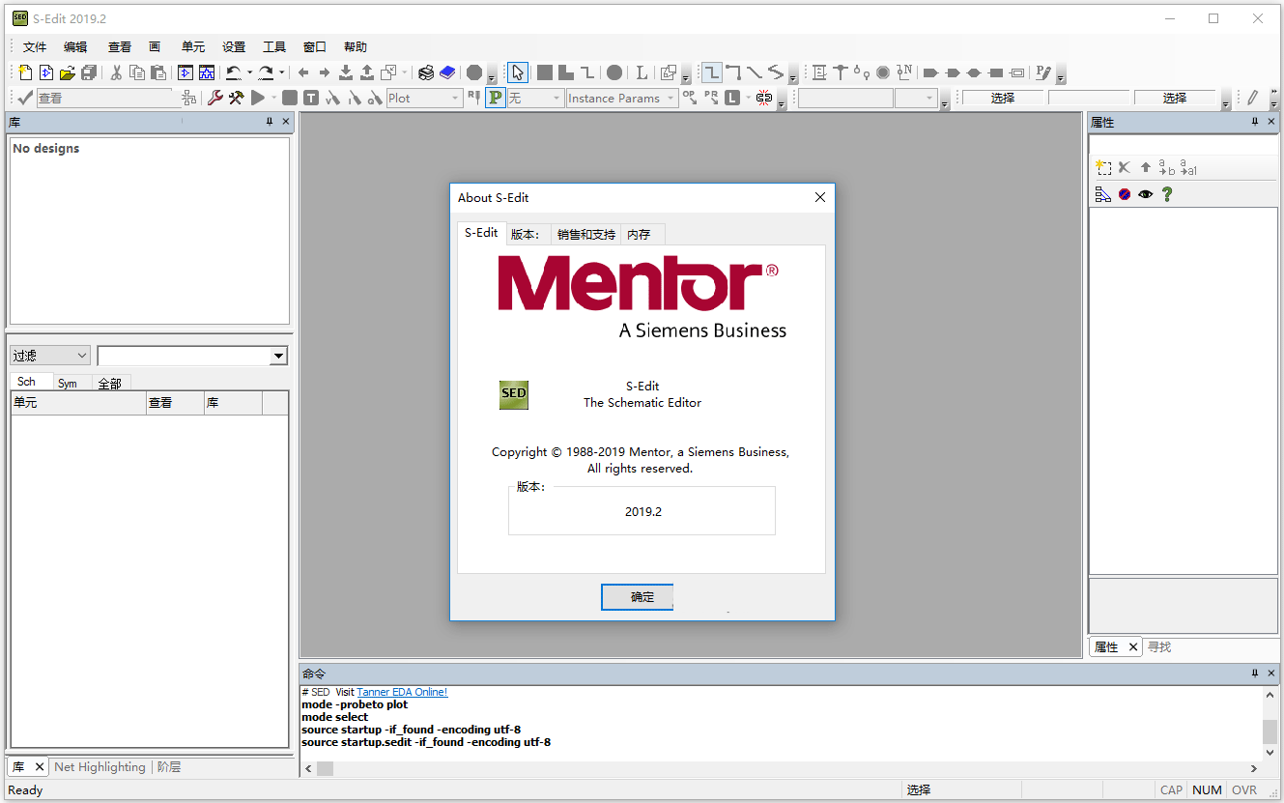Toggle the T text button
The image size is (1284, 803).
311,98
